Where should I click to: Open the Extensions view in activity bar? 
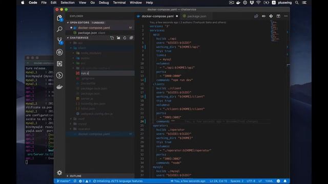pos(59,63)
